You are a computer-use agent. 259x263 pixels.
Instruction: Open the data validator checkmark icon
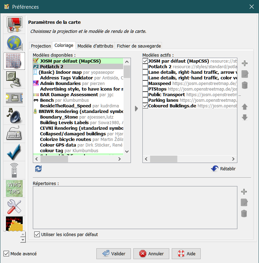(x=14, y=152)
